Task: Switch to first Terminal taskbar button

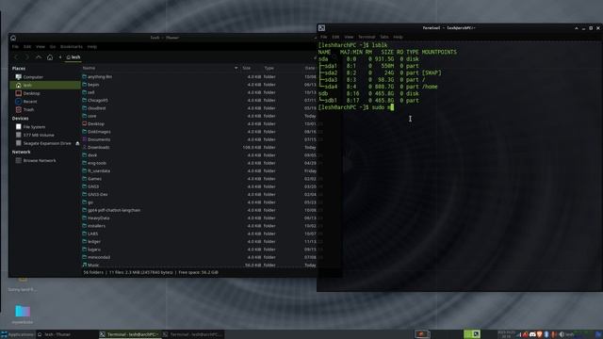Action: (x=129, y=334)
